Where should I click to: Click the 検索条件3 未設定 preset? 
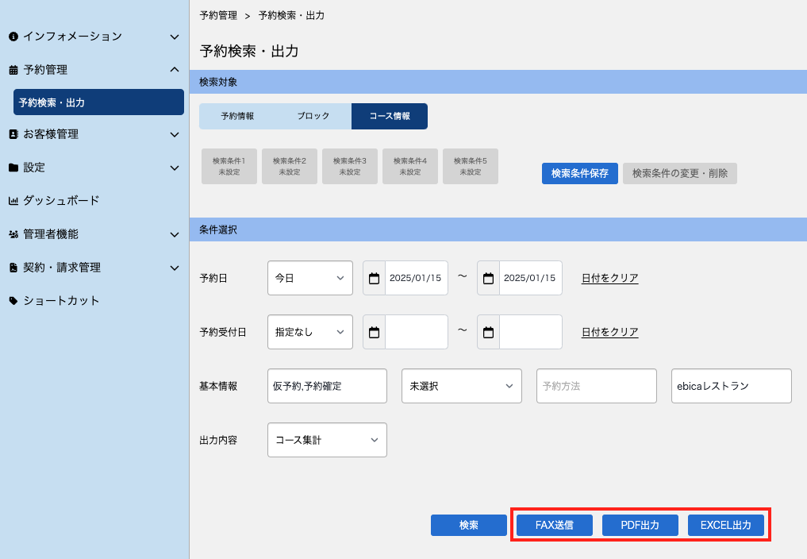(x=349, y=167)
